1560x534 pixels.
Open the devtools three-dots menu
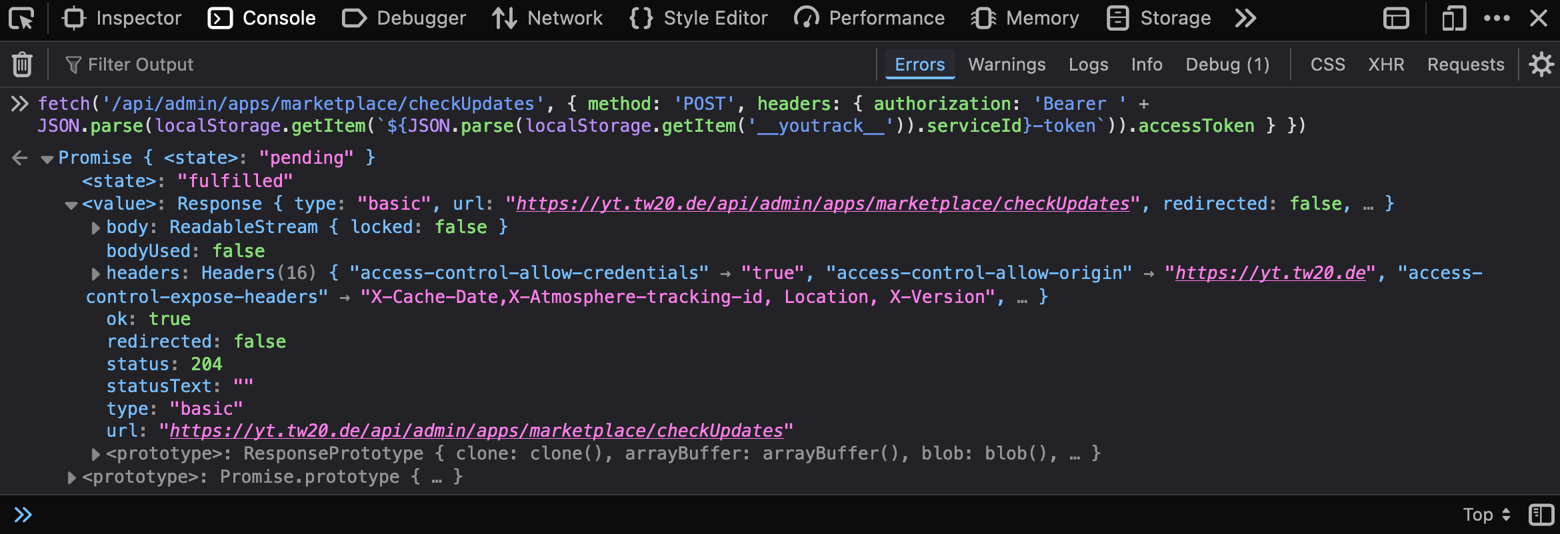pyautogui.click(x=1497, y=18)
